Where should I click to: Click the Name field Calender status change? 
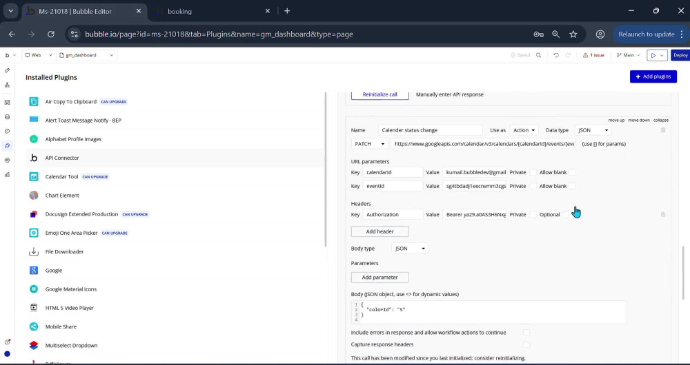coord(431,130)
